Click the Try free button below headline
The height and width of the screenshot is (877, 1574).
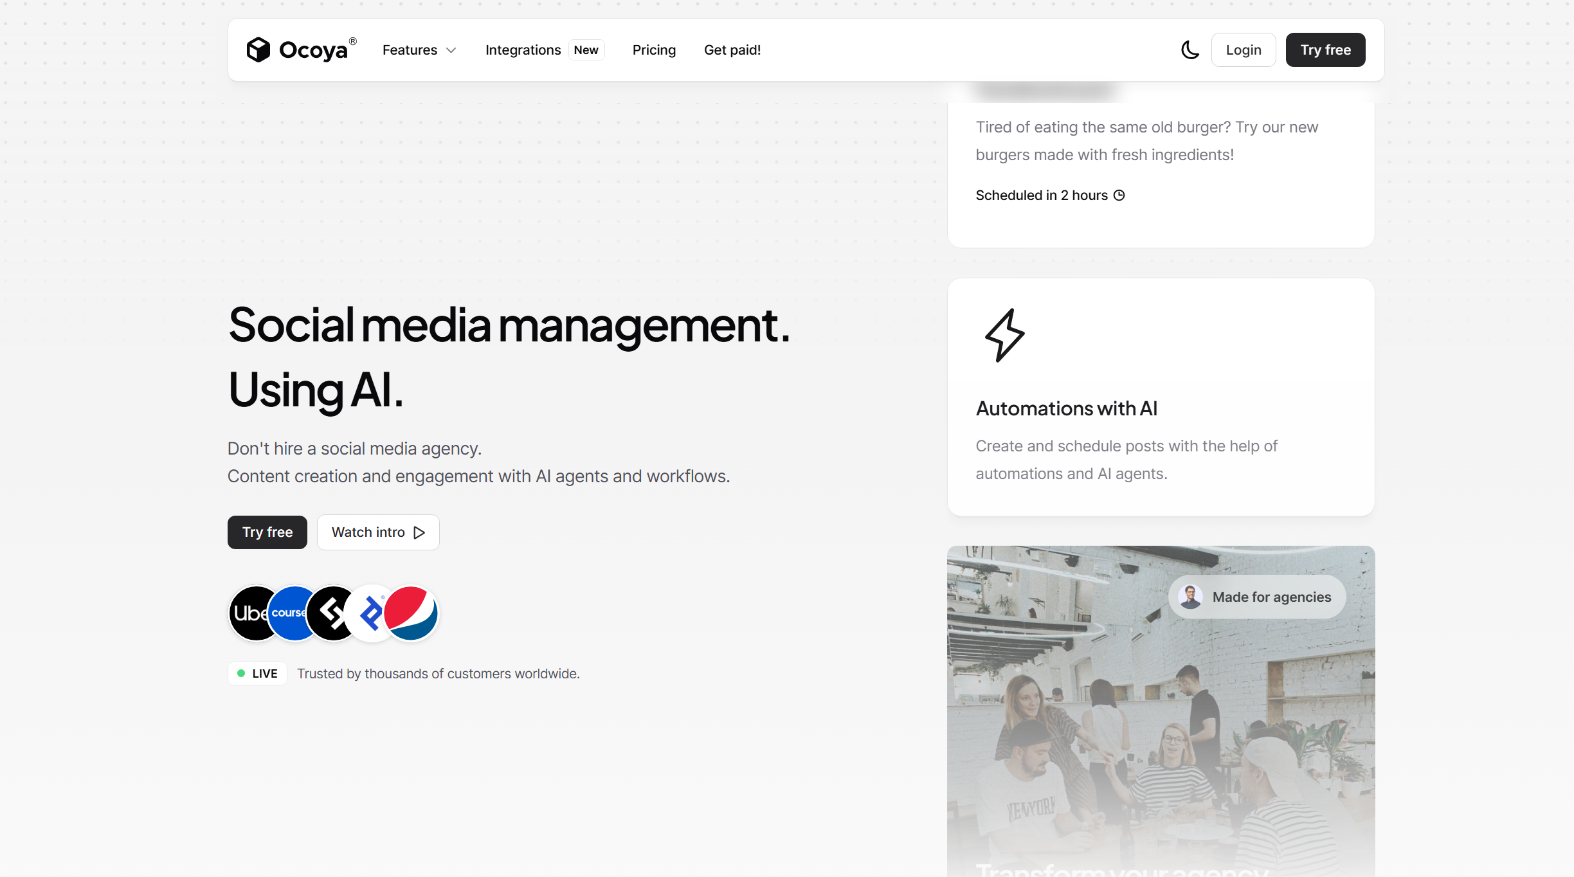pos(267,532)
